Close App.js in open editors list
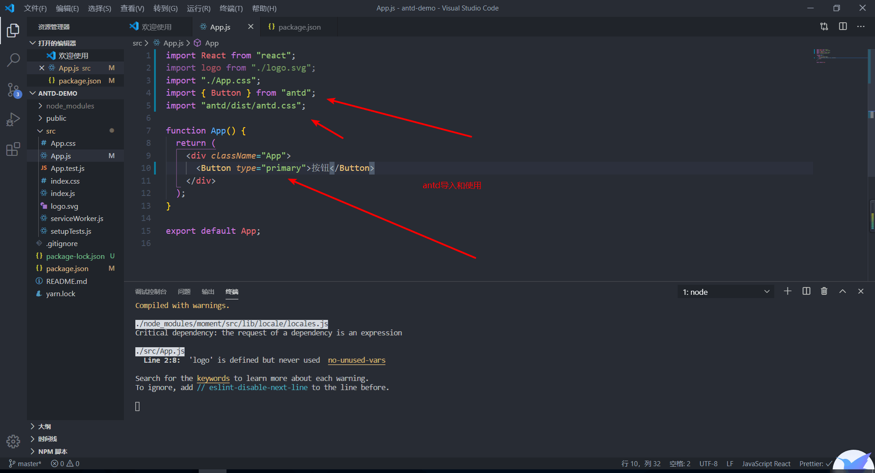The width and height of the screenshot is (875, 473). click(x=41, y=68)
